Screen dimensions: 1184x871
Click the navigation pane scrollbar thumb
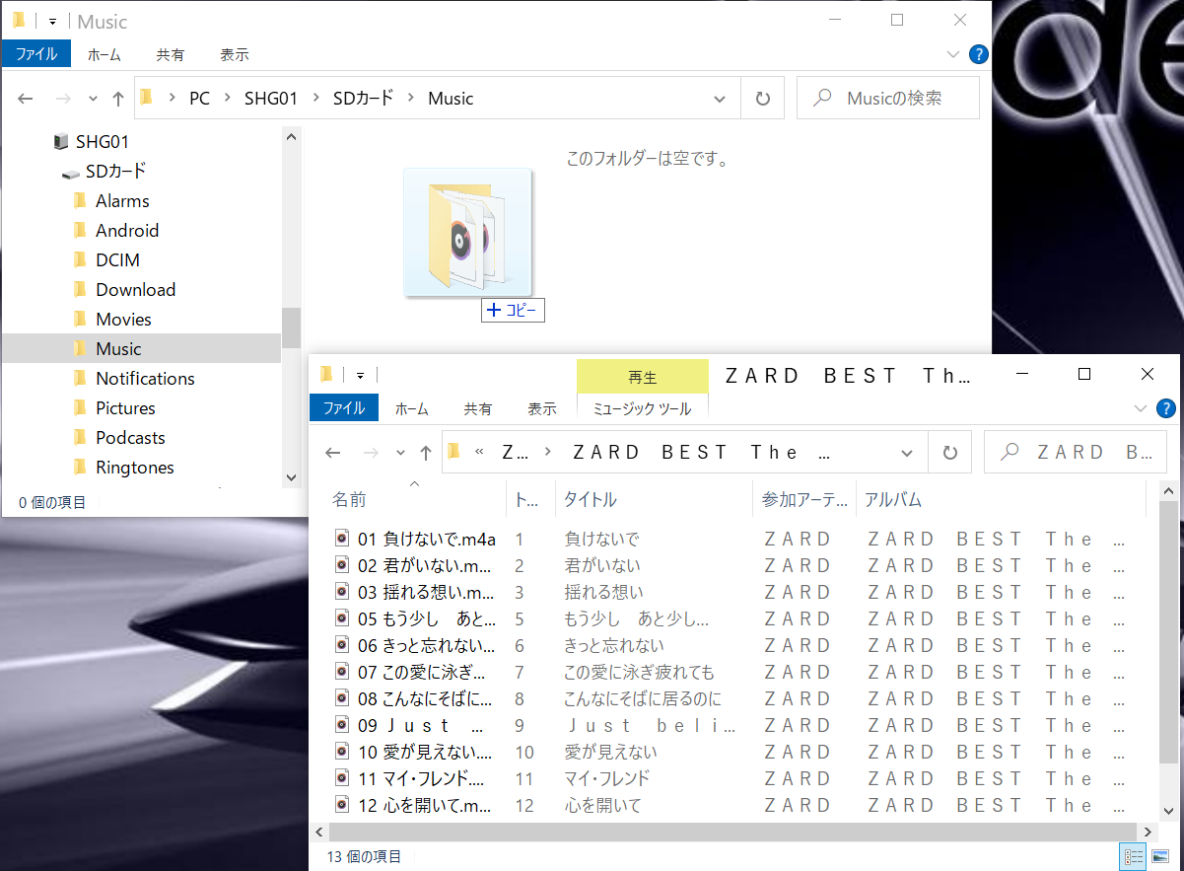[291, 327]
